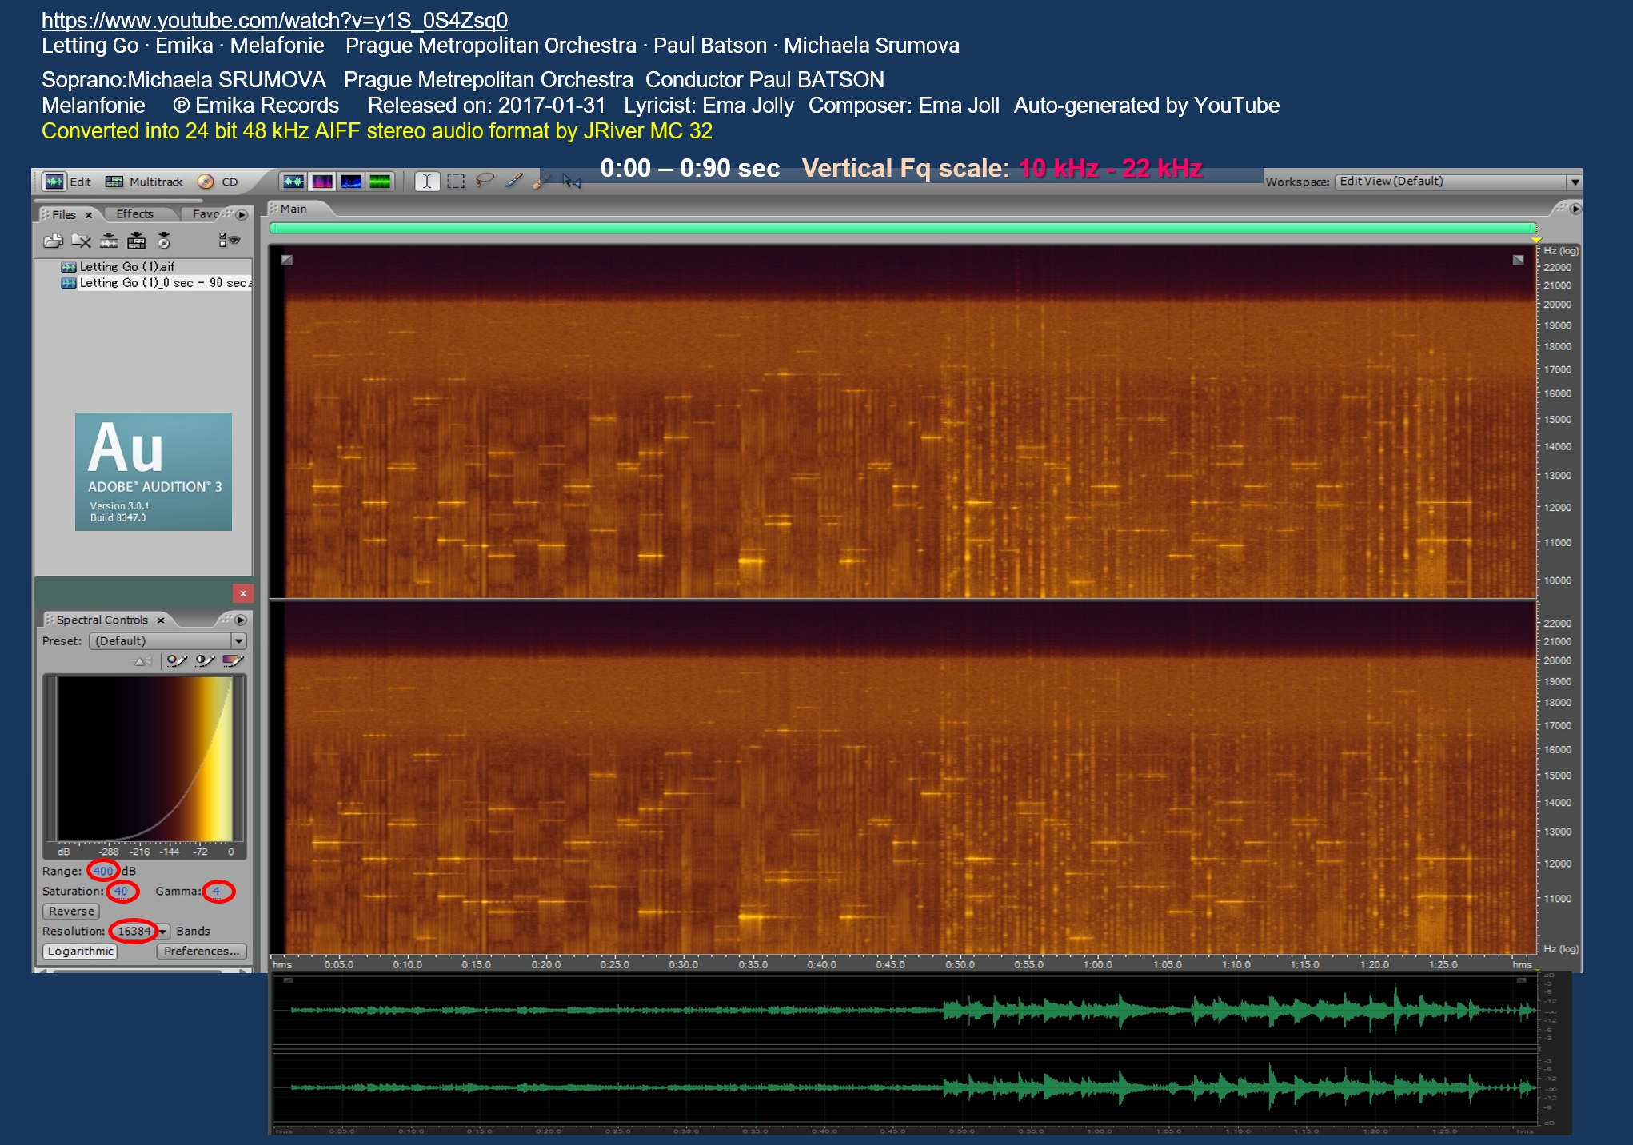Click the spectral color picker icon
Viewport: 1633px width, 1145px height.
[177, 660]
